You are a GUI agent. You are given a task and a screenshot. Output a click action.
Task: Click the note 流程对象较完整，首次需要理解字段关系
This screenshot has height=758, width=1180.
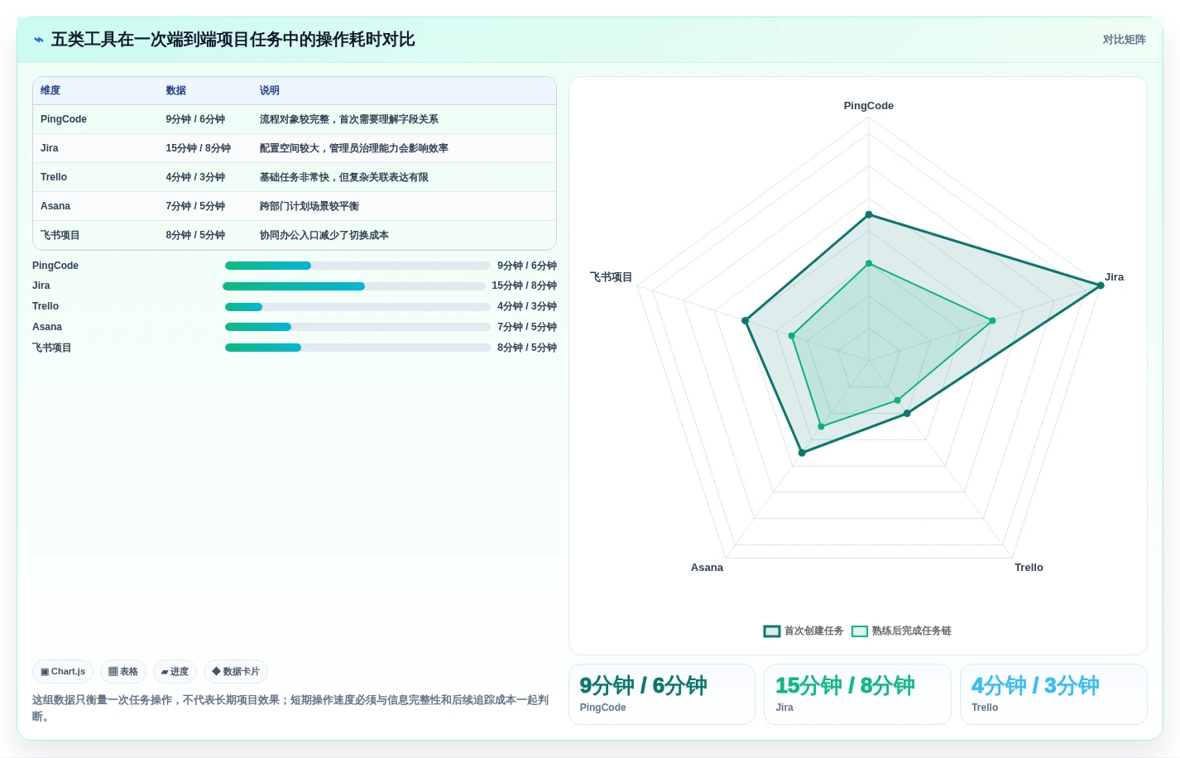tap(349, 119)
